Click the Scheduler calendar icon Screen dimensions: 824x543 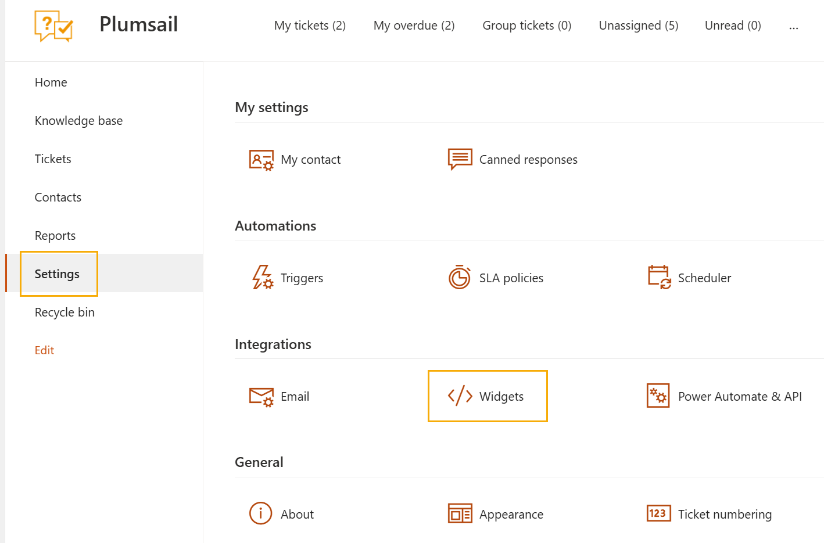(x=659, y=277)
